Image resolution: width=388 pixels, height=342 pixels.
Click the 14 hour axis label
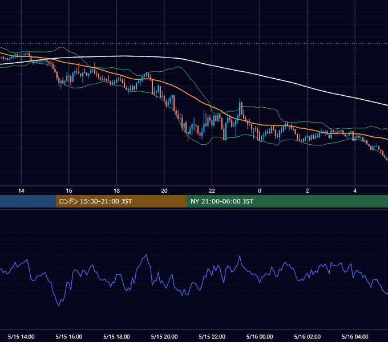(x=21, y=191)
